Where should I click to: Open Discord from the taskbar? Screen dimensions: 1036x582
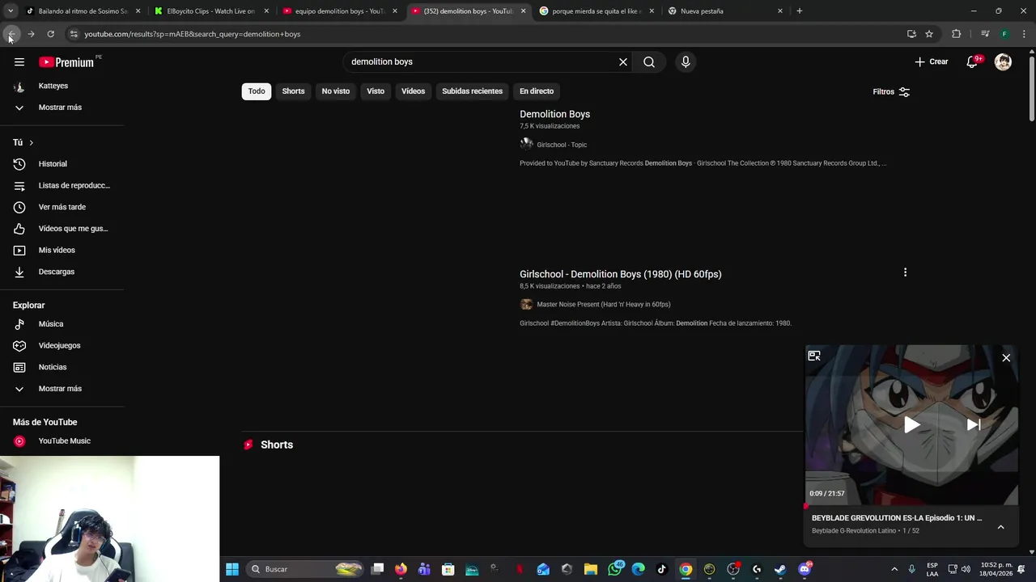tap(804, 569)
